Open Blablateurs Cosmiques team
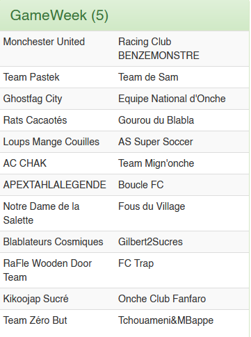Viewport: 251px width, 337px height. [x=53, y=242]
